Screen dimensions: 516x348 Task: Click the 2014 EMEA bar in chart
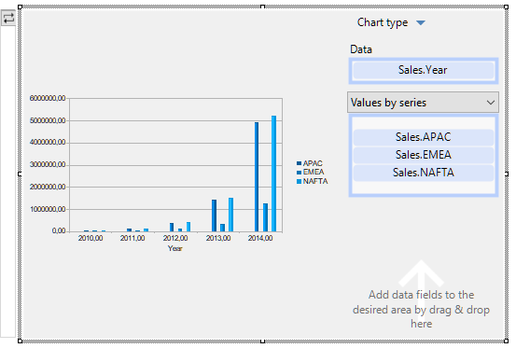coord(265,217)
